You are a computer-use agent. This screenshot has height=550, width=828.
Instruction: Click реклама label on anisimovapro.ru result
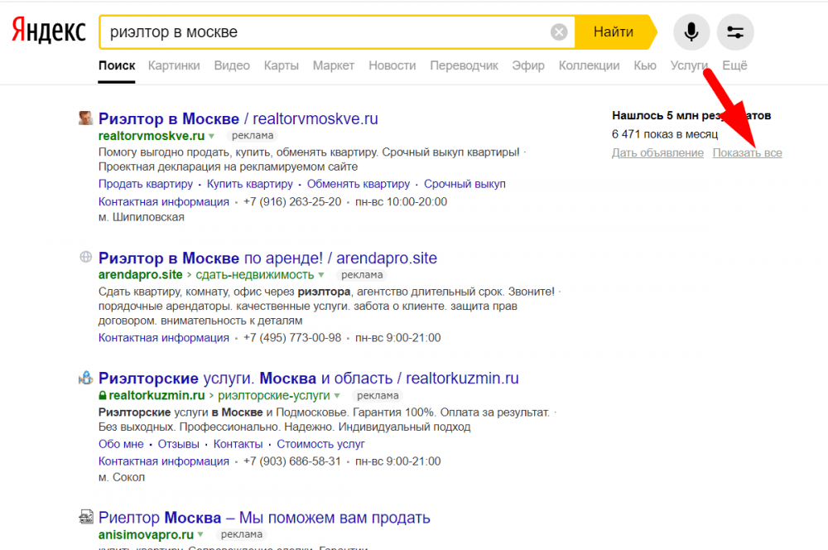point(241,535)
